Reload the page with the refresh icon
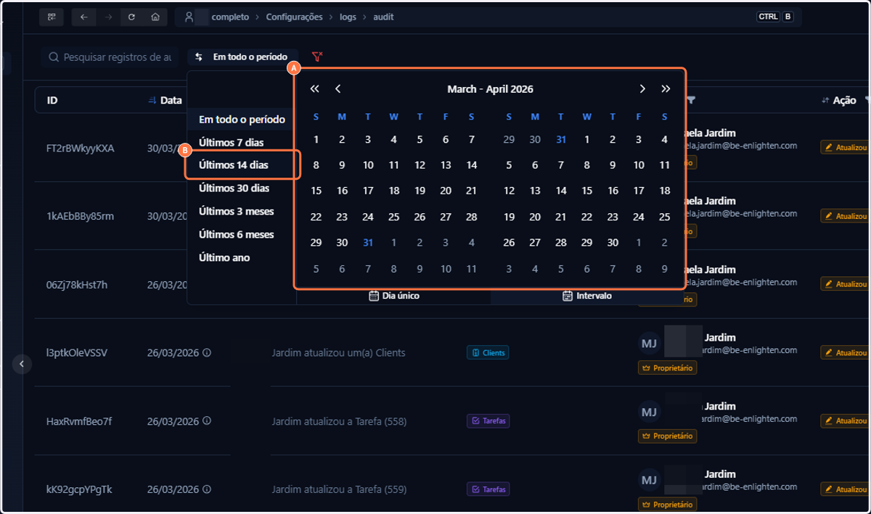 click(131, 17)
